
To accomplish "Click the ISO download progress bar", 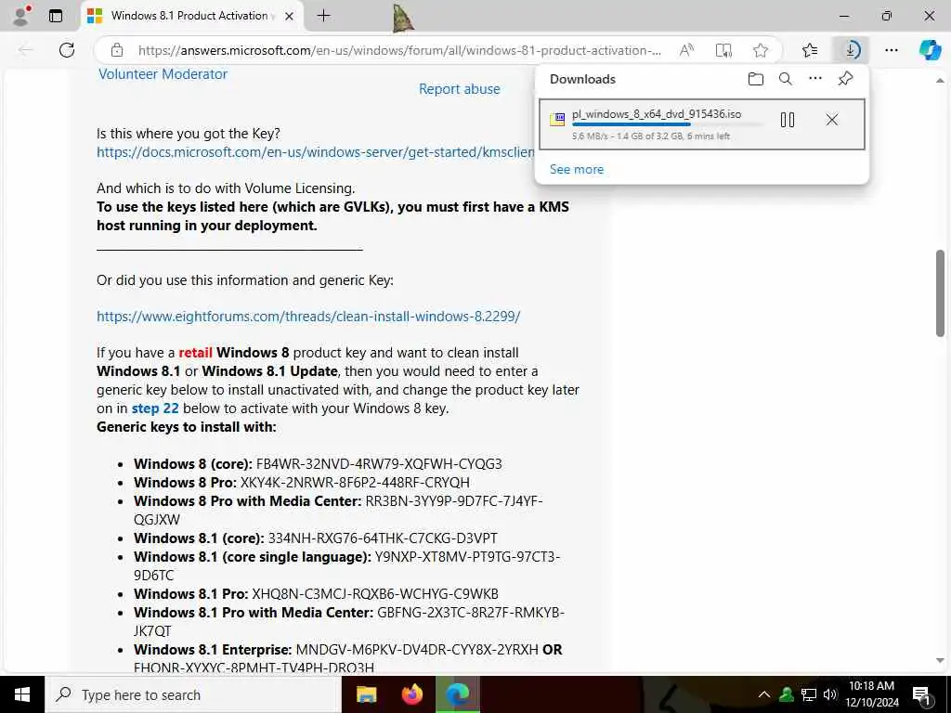I will (x=667, y=125).
